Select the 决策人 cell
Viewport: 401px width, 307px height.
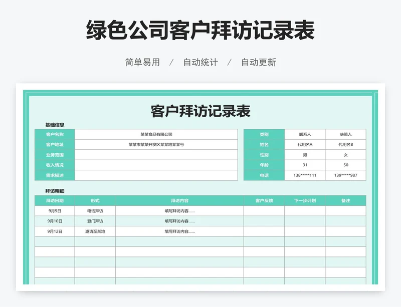pyautogui.click(x=346, y=134)
